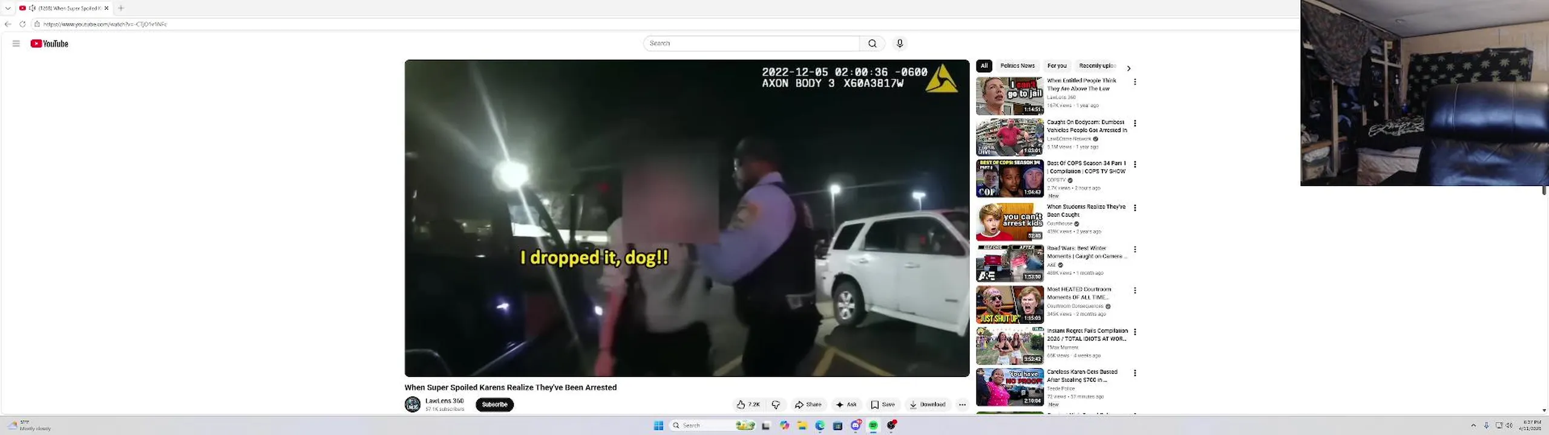Open Spotify from the taskbar

pyautogui.click(x=873, y=425)
